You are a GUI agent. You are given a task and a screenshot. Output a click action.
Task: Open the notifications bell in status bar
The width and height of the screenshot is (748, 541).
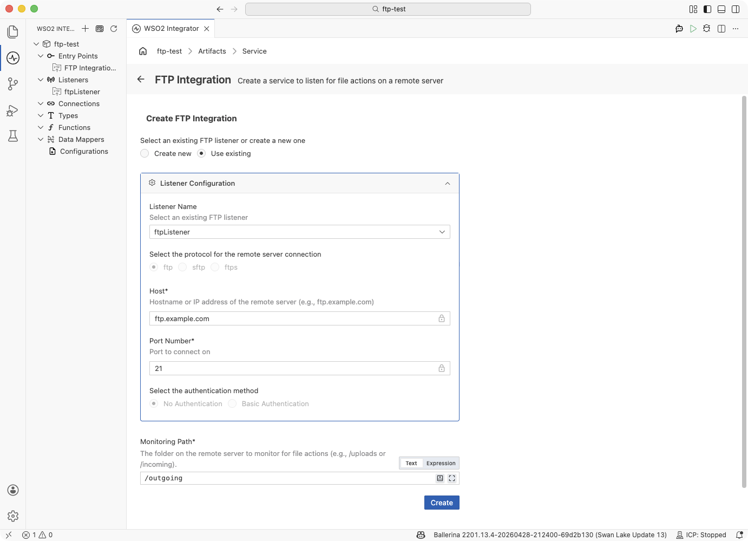tap(739, 535)
